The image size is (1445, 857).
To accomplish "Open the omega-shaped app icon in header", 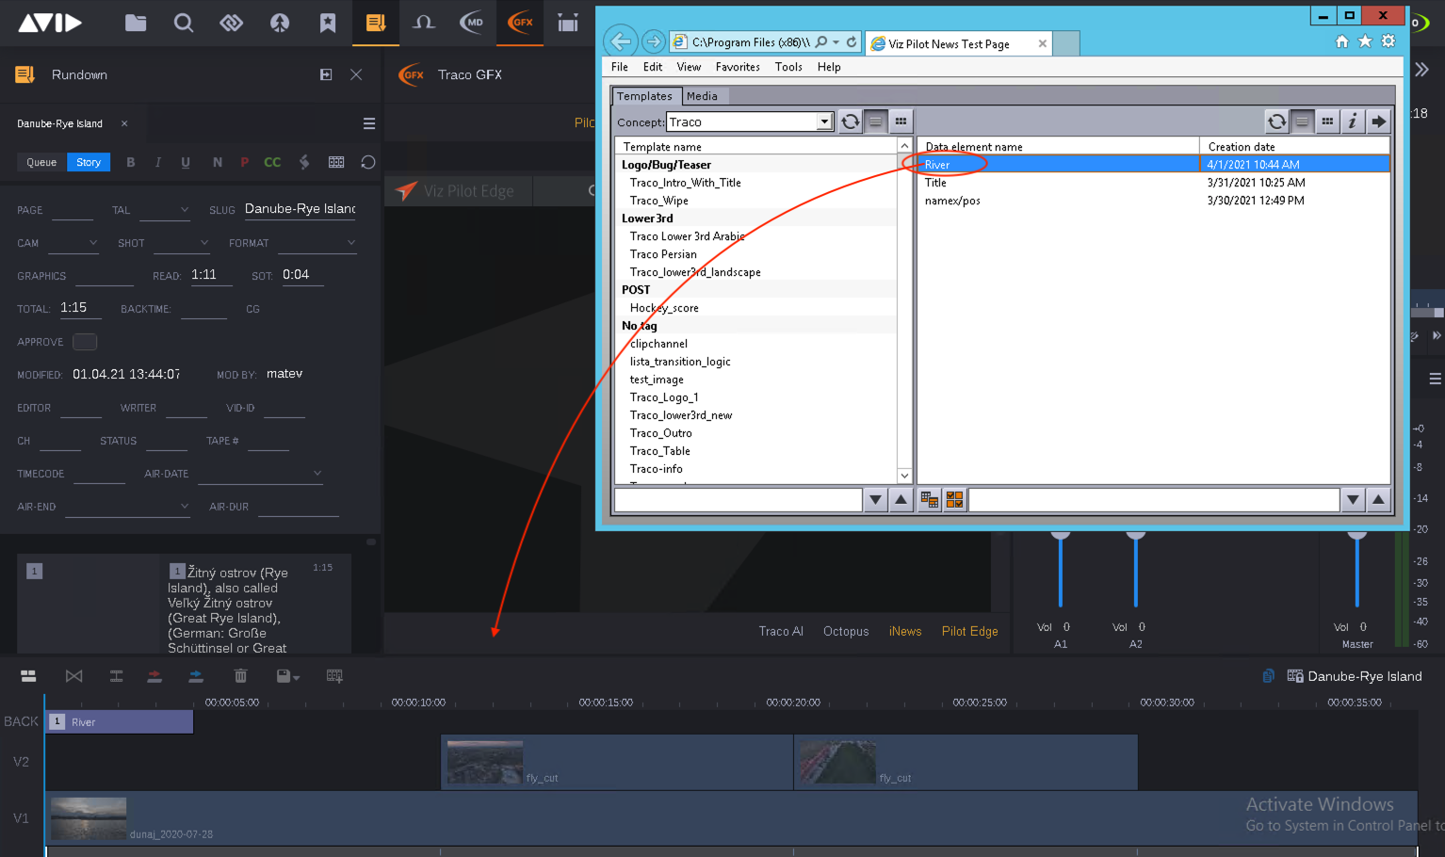I will [x=424, y=23].
